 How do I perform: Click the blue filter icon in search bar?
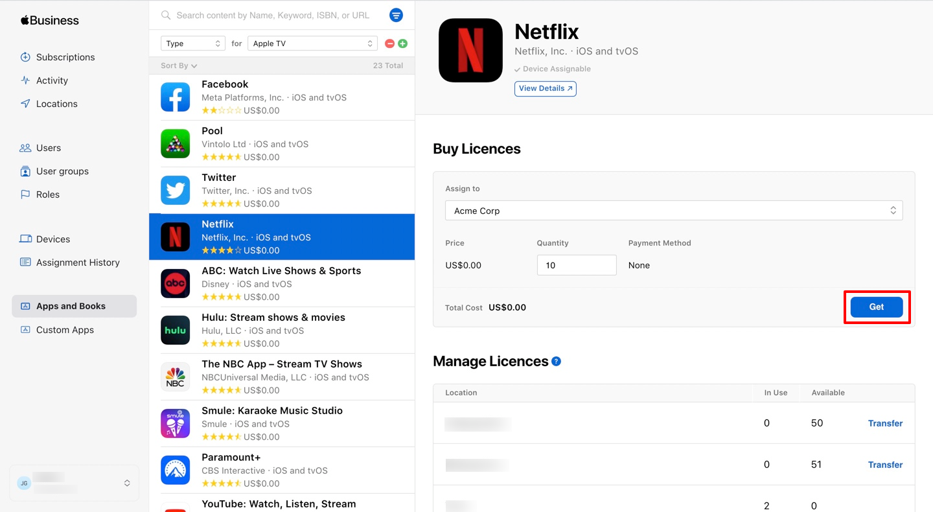(396, 15)
